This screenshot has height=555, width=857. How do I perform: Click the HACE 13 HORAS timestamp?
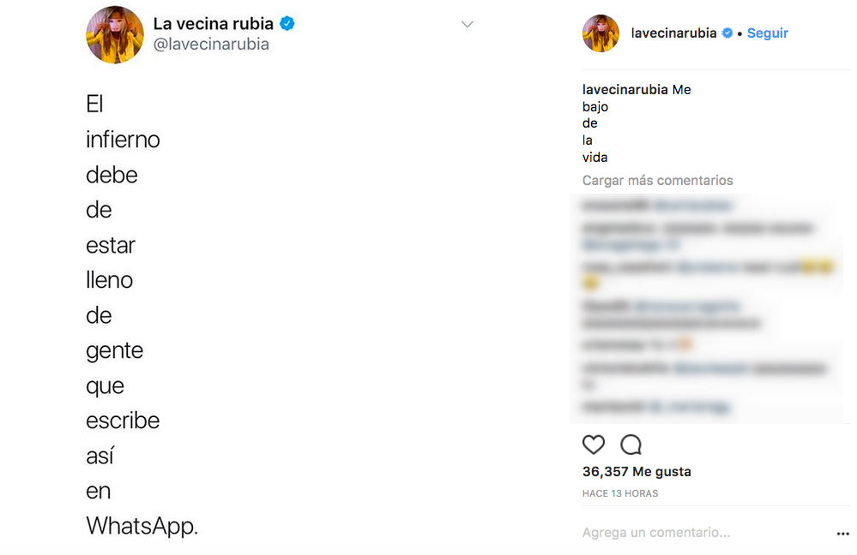click(x=620, y=494)
